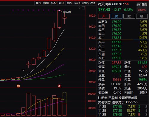Screen dimensions: 149x117
Task: Add stock to watchlist with +自选
Action: coord(85,3)
